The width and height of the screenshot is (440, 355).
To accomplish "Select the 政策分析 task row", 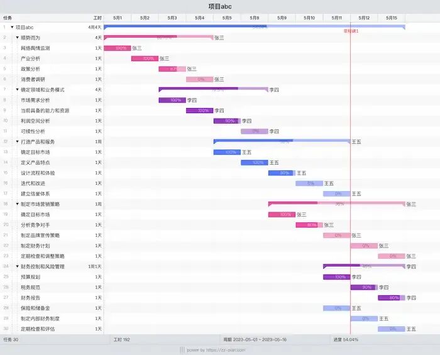I will pyautogui.click(x=52, y=69).
